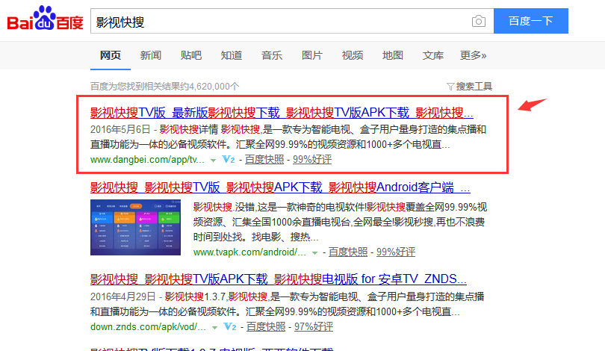This screenshot has height=351, width=605.
Task: Open the 影视快搜 Android客户端 result title
Action: [280, 187]
